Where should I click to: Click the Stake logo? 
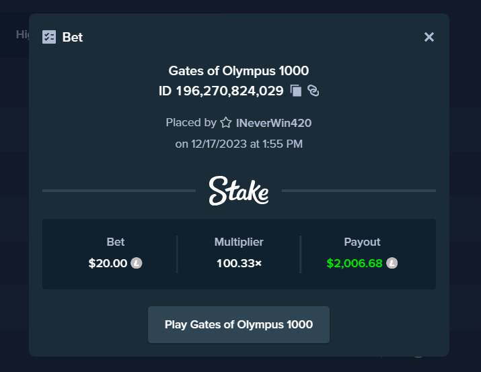click(x=239, y=191)
